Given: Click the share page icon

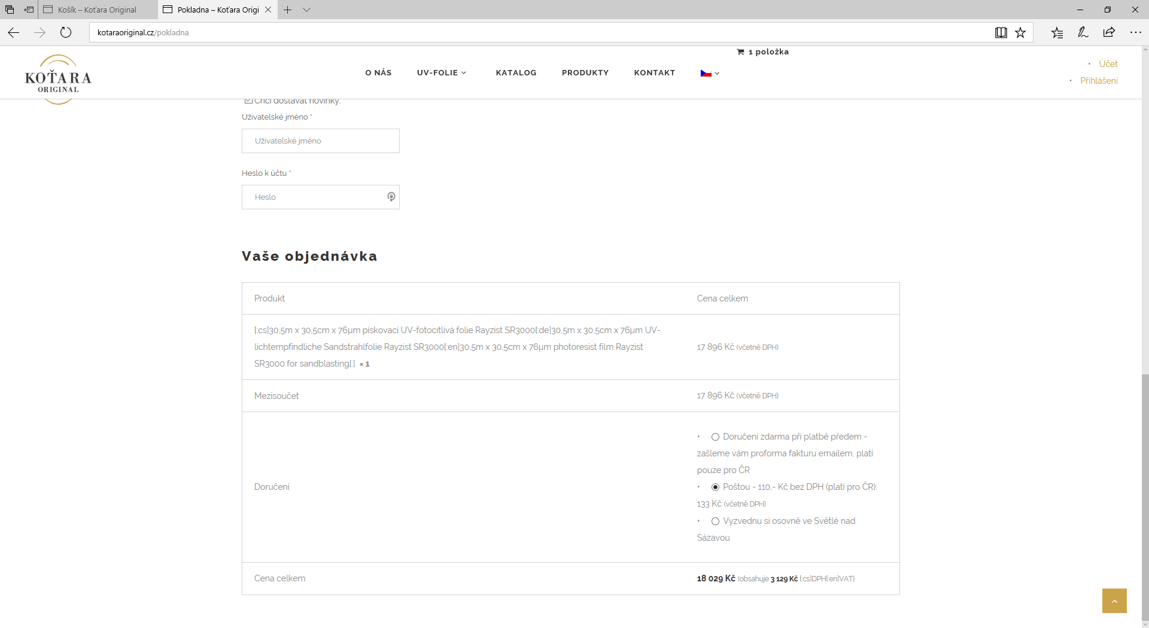Looking at the screenshot, I should pos(1109,32).
